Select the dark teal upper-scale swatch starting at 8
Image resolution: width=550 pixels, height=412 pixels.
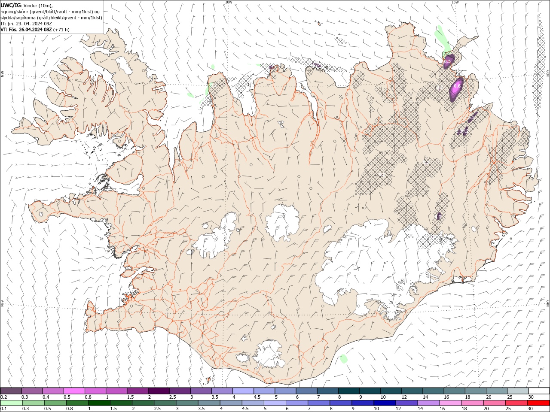349,391
